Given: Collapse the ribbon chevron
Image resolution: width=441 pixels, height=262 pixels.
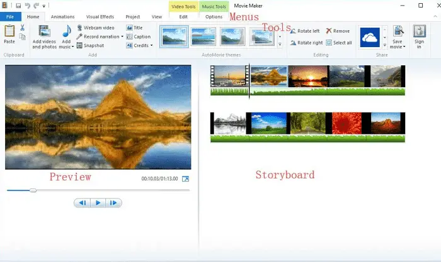Looking at the screenshot, I should point(435,16).
